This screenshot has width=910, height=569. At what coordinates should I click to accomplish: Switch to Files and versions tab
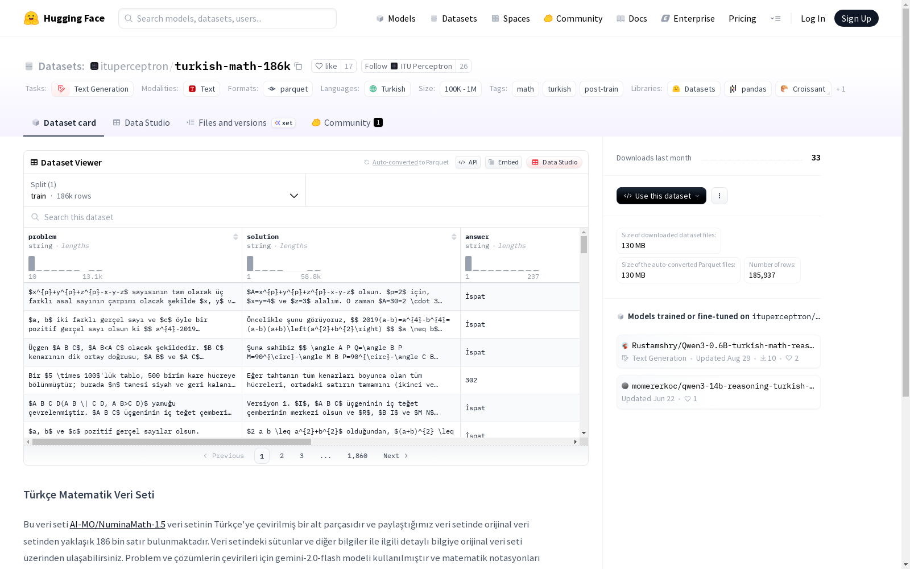[241, 123]
